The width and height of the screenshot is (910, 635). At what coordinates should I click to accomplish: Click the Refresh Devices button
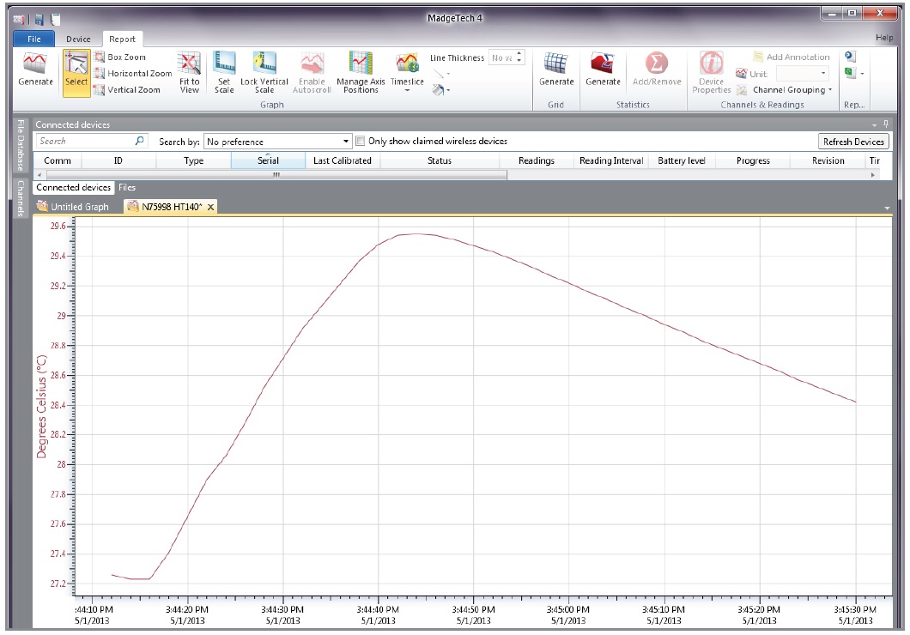pyautogui.click(x=852, y=142)
